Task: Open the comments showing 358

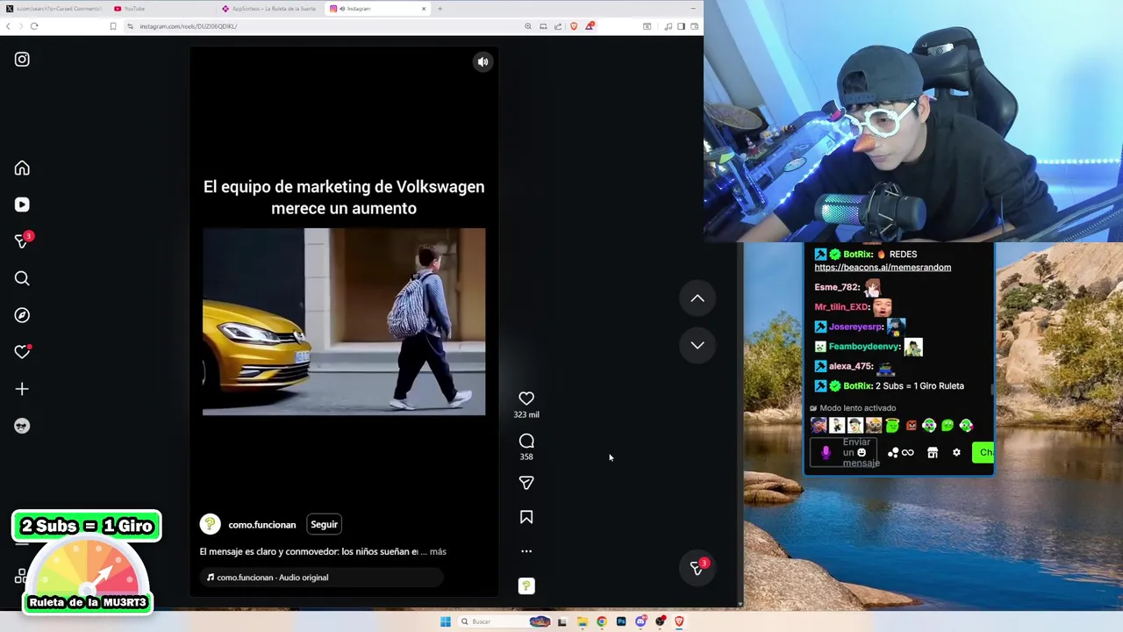Action: [x=526, y=441]
